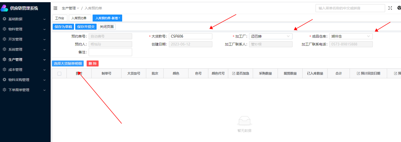This screenshot has height=142, width=401.
Task: Collapse the sidebar using the menu fold icon
Action: (x=55, y=8)
